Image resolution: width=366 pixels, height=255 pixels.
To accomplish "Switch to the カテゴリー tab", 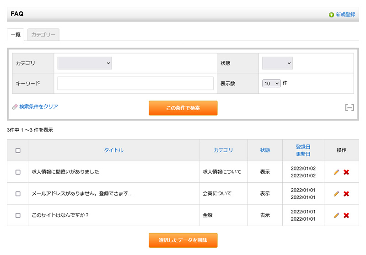I will tap(43, 35).
